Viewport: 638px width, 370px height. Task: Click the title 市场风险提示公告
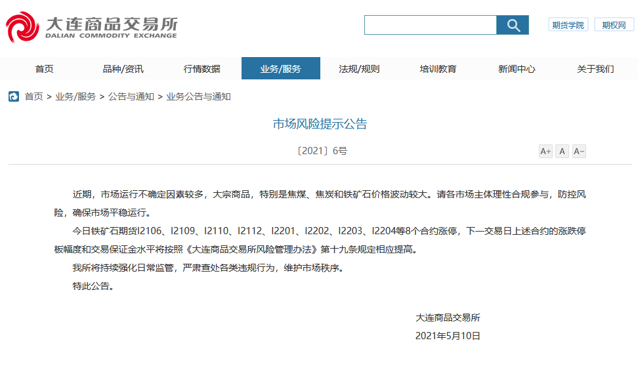(x=320, y=123)
